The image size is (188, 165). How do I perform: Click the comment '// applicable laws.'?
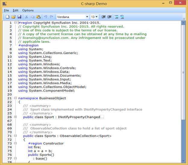pyautogui.click(x=34, y=41)
